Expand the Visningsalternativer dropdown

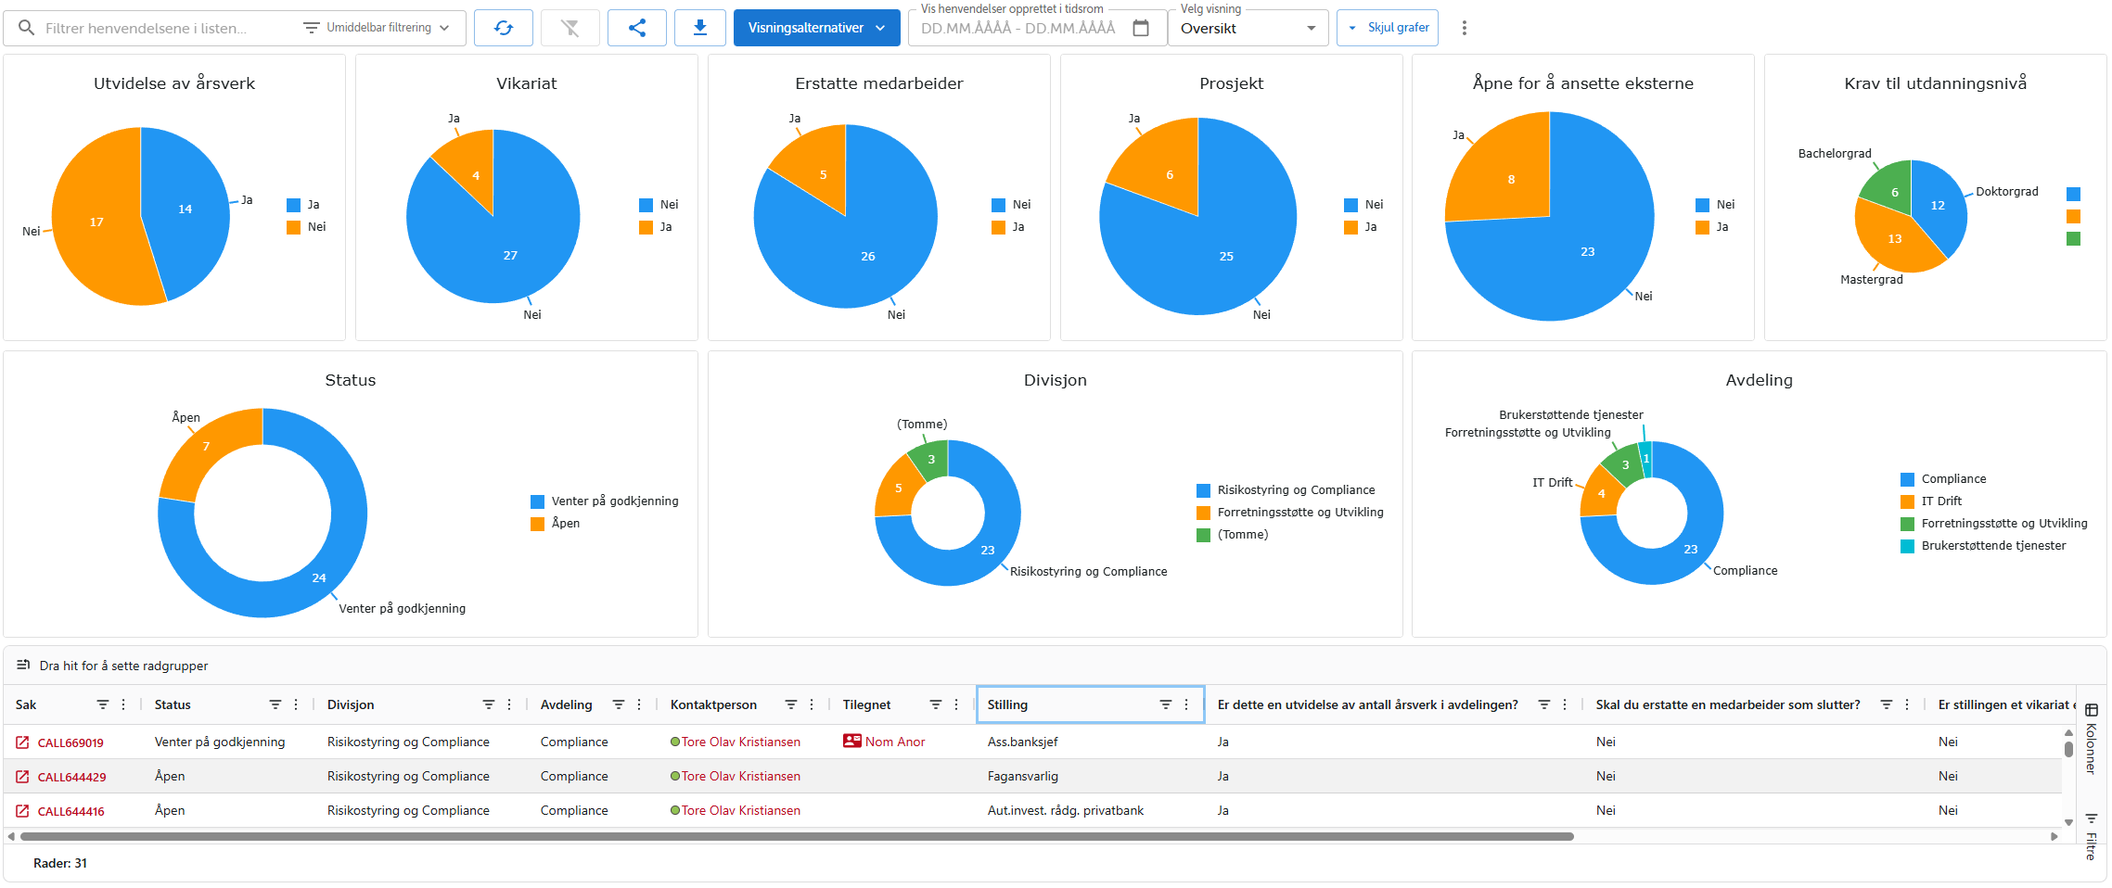click(816, 28)
